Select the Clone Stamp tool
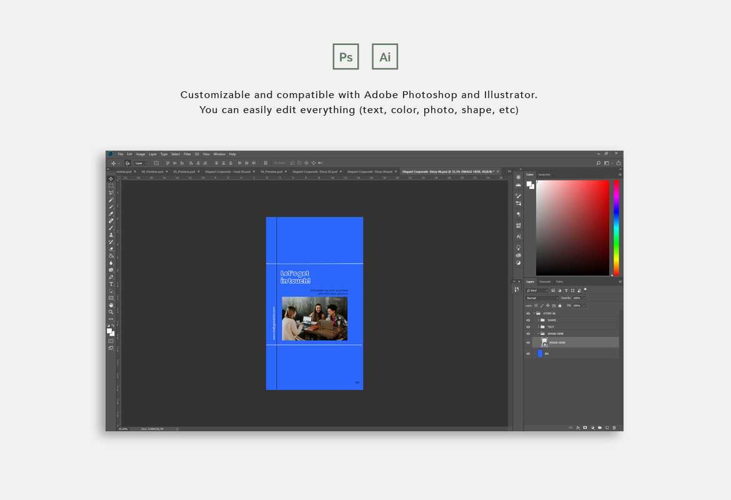731x500 pixels. point(111,234)
